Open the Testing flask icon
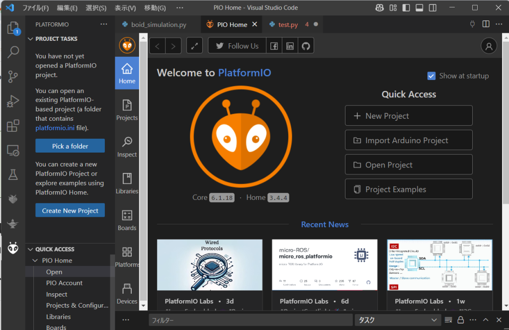The height and width of the screenshot is (330, 509). pos(13,174)
